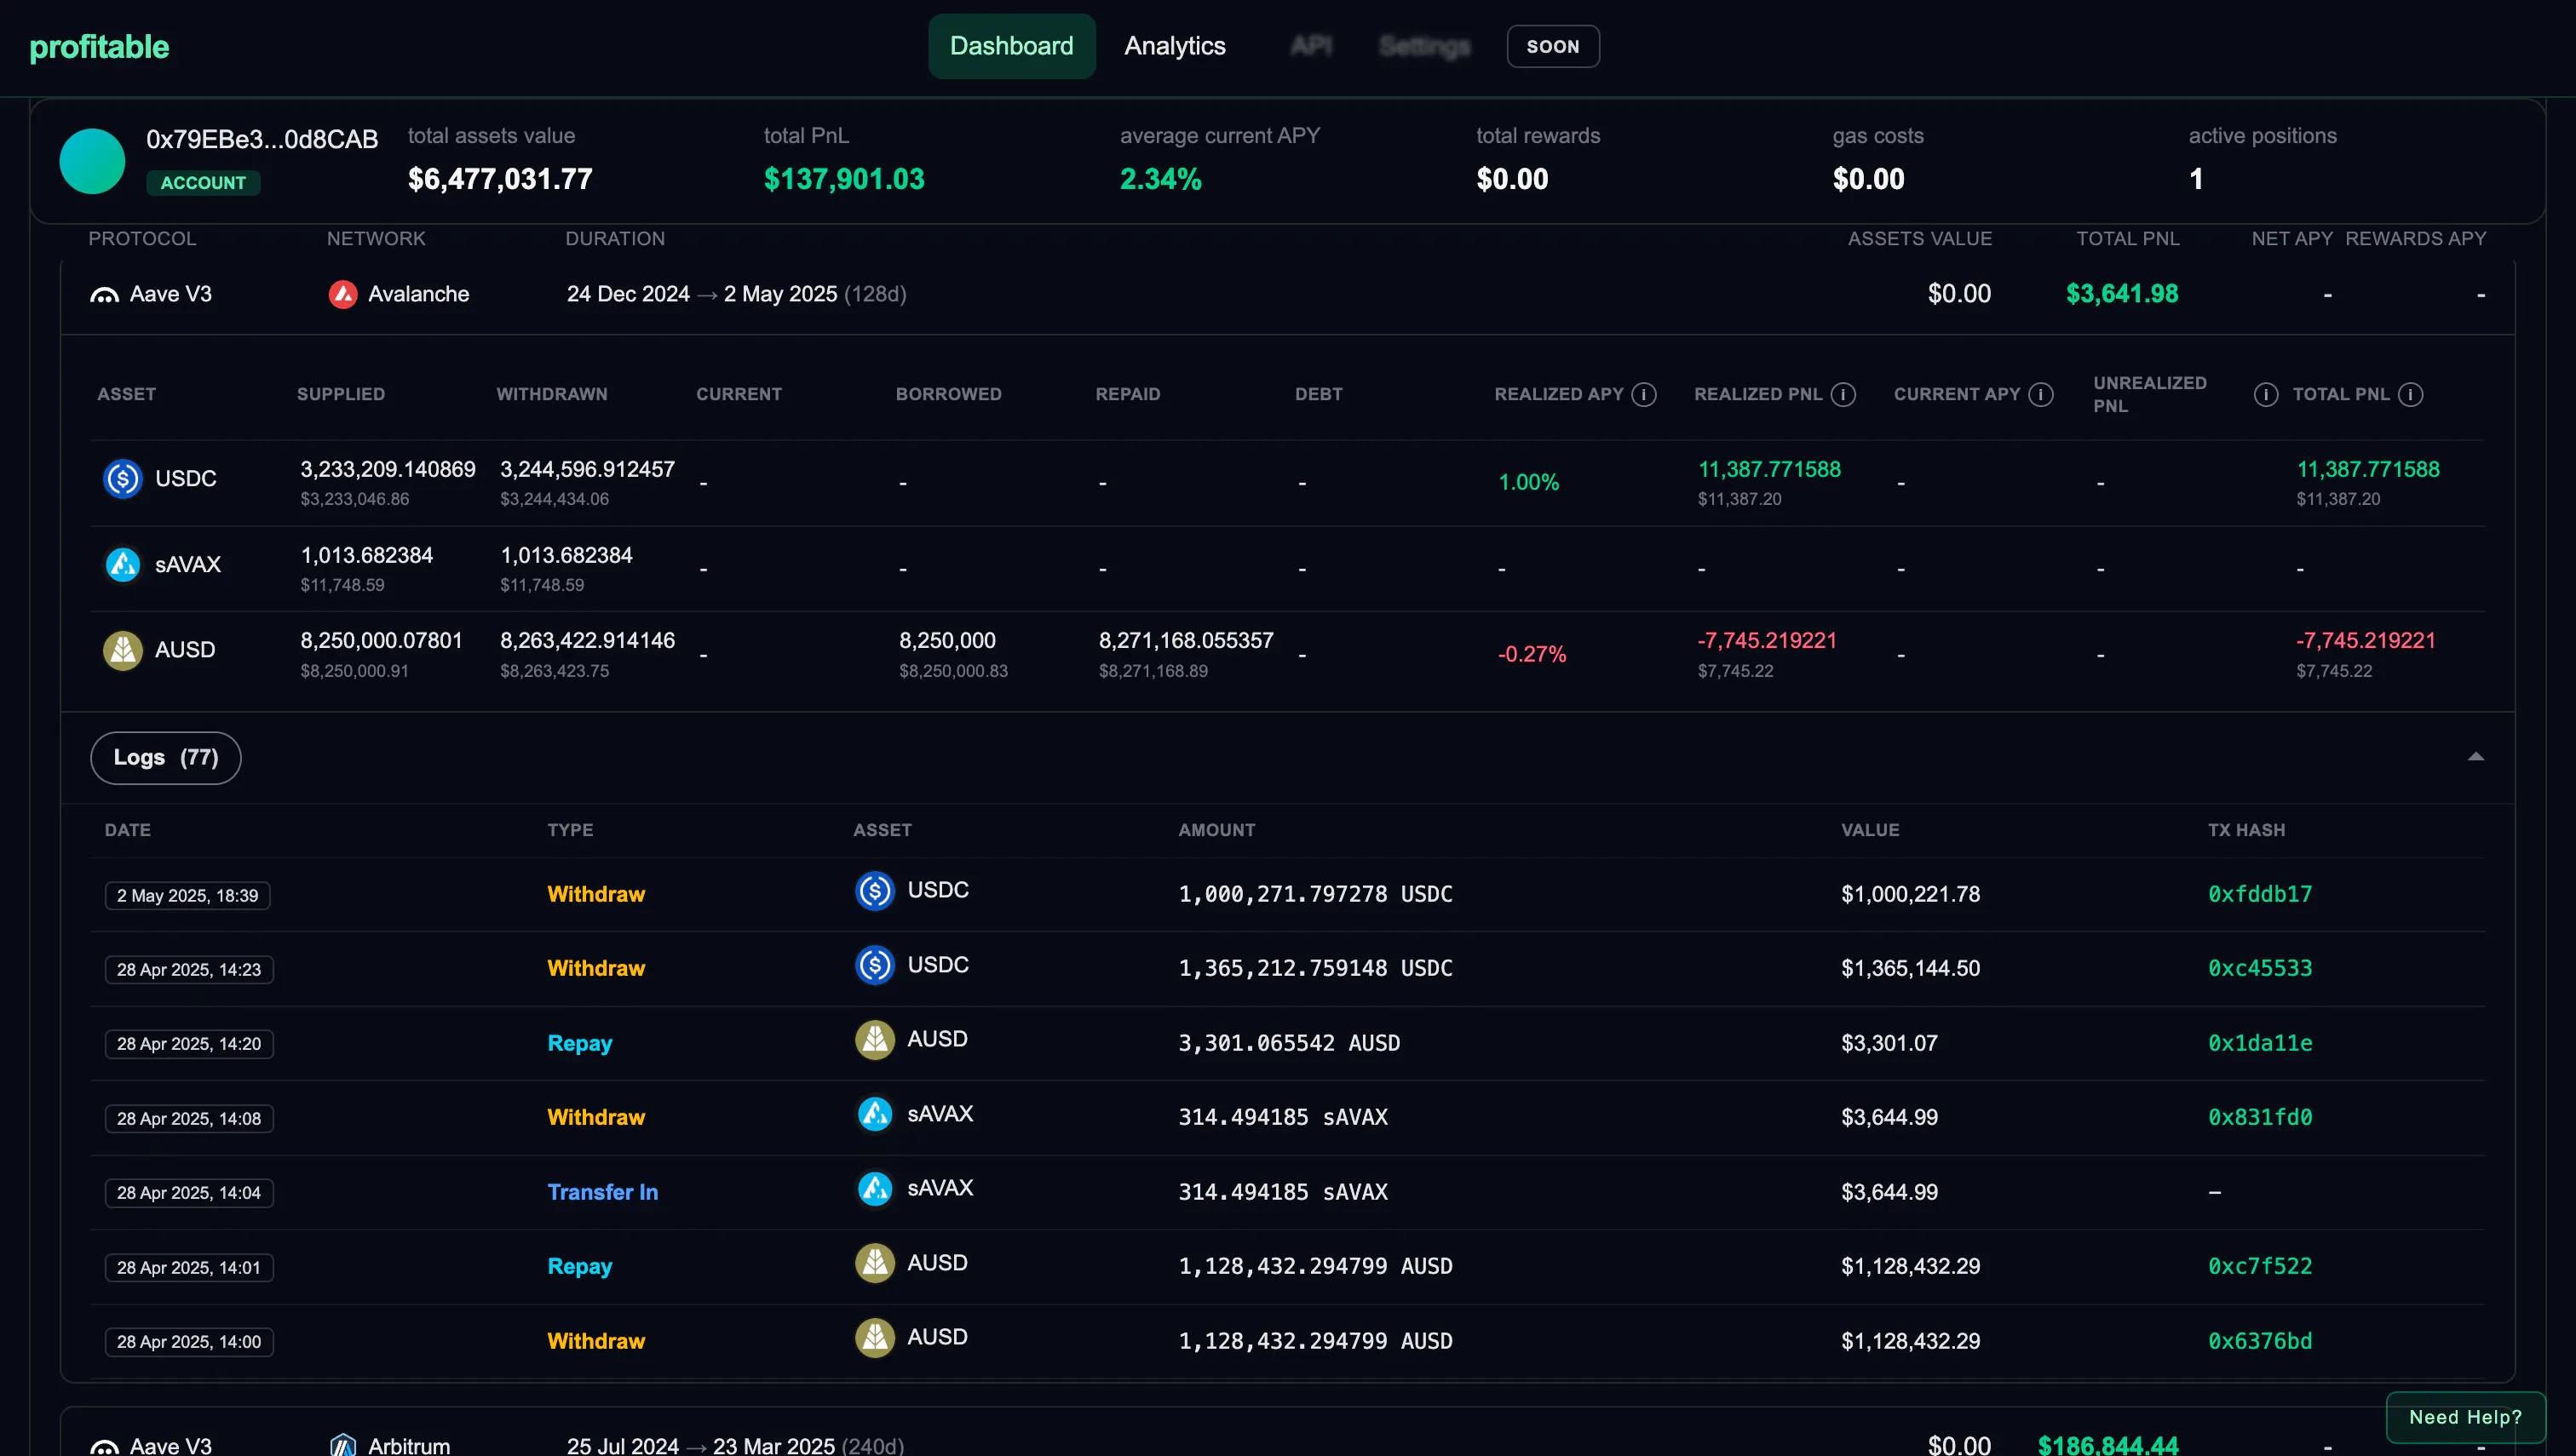Screen dimensions: 2576x1456
Task: Click the USDC icon in asset table
Action: [x=123, y=478]
